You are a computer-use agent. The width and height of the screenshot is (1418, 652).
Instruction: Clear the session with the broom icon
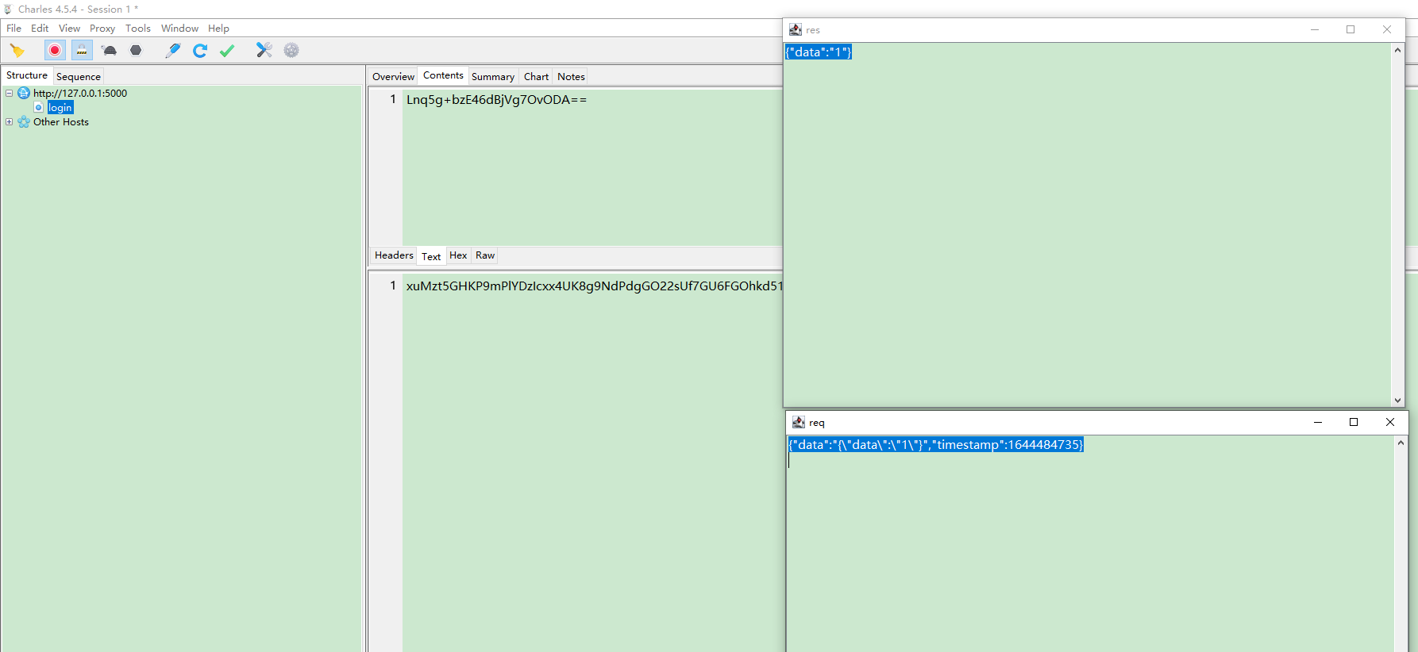[x=17, y=51]
